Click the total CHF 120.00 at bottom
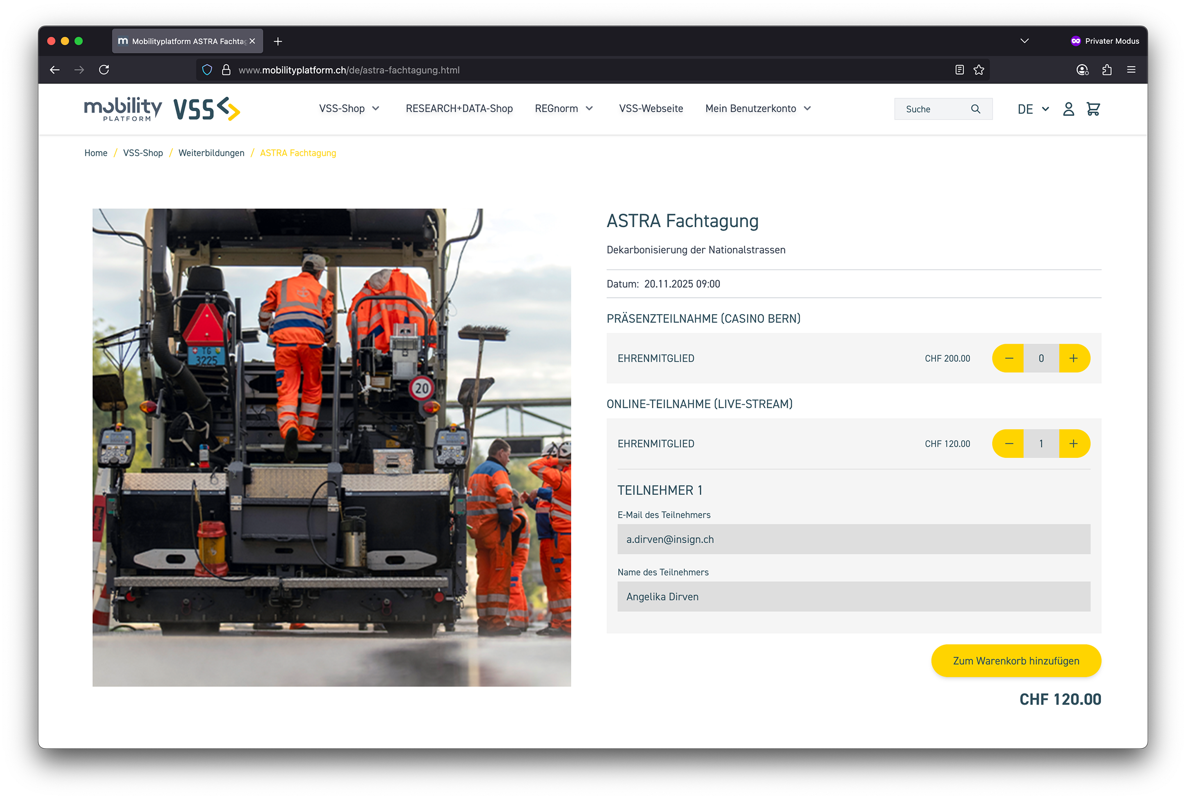This screenshot has width=1186, height=799. (x=1060, y=699)
